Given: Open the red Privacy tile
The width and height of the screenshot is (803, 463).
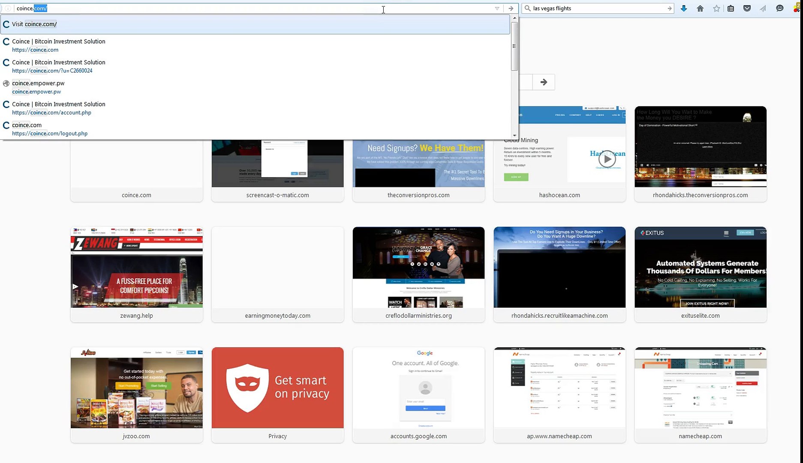Looking at the screenshot, I should pos(277,395).
